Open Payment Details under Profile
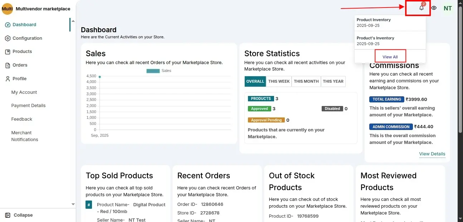 point(28,106)
